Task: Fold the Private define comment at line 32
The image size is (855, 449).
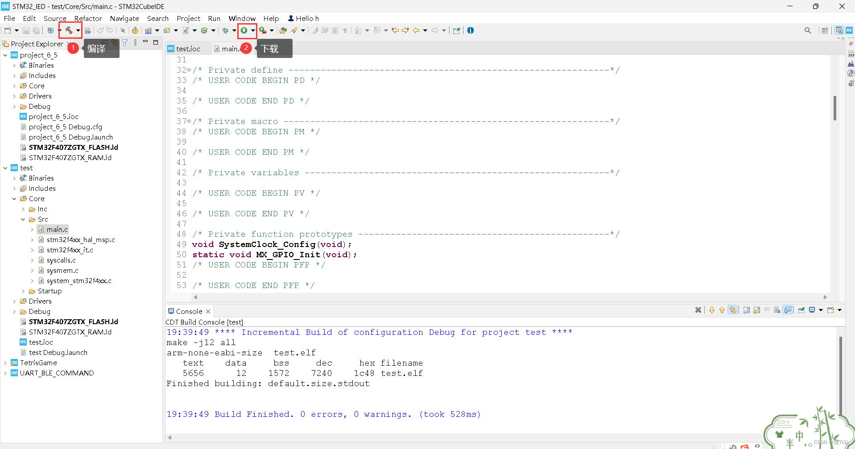Action: click(x=189, y=70)
